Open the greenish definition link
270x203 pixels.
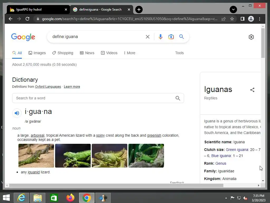pyautogui.click(x=154, y=135)
